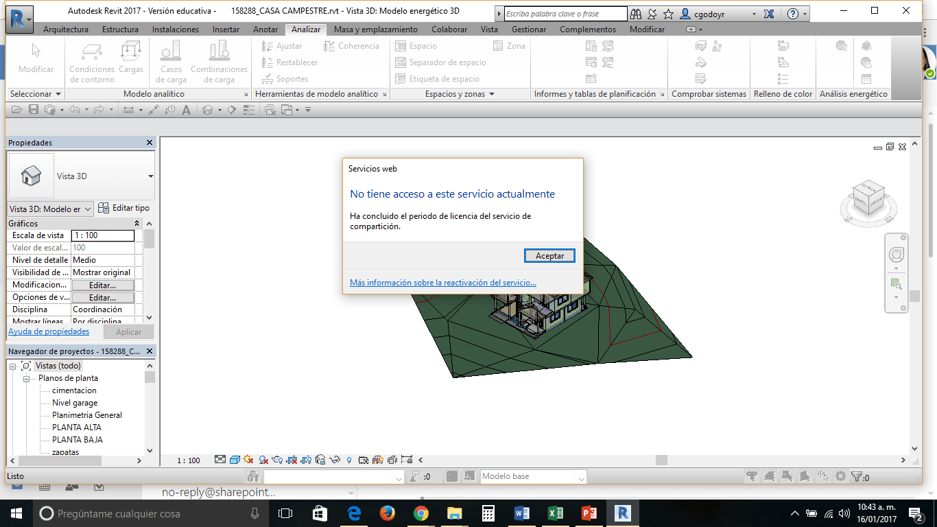Click the binoculars search icon
Image resolution: width=937 pixels, height=527 pixels.
pos(636,14)
